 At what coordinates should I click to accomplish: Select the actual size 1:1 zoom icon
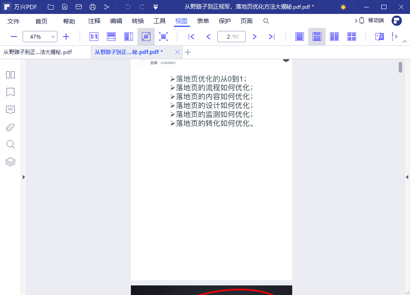tap(93, 37)
